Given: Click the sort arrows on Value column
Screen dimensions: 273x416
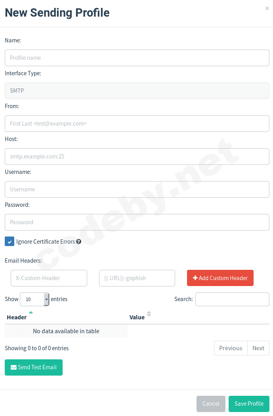Looking at the screenshot, I should tap(149, 314).
